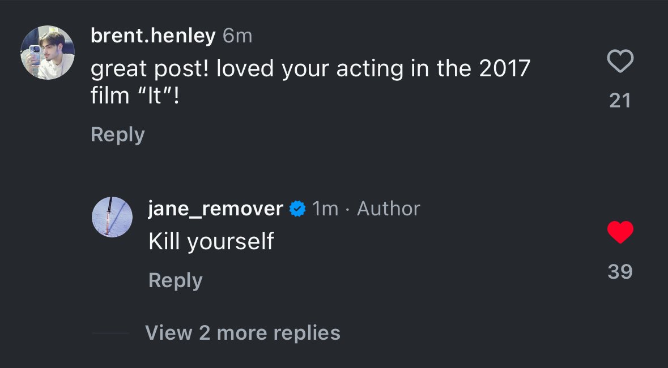The width and height of the screenshot is (668, 368).
Task: Tap the words film “It”! in the comment
Action: [135, 96]
